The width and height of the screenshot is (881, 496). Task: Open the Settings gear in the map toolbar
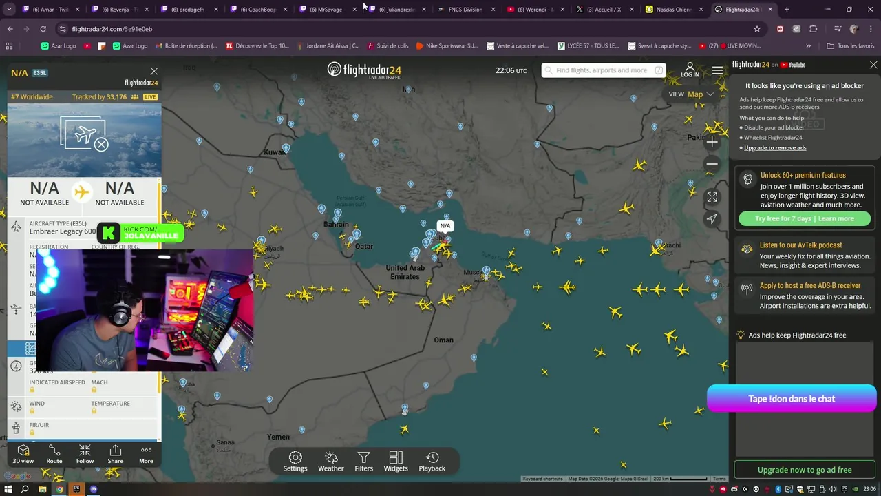click(x=295, y=462)
